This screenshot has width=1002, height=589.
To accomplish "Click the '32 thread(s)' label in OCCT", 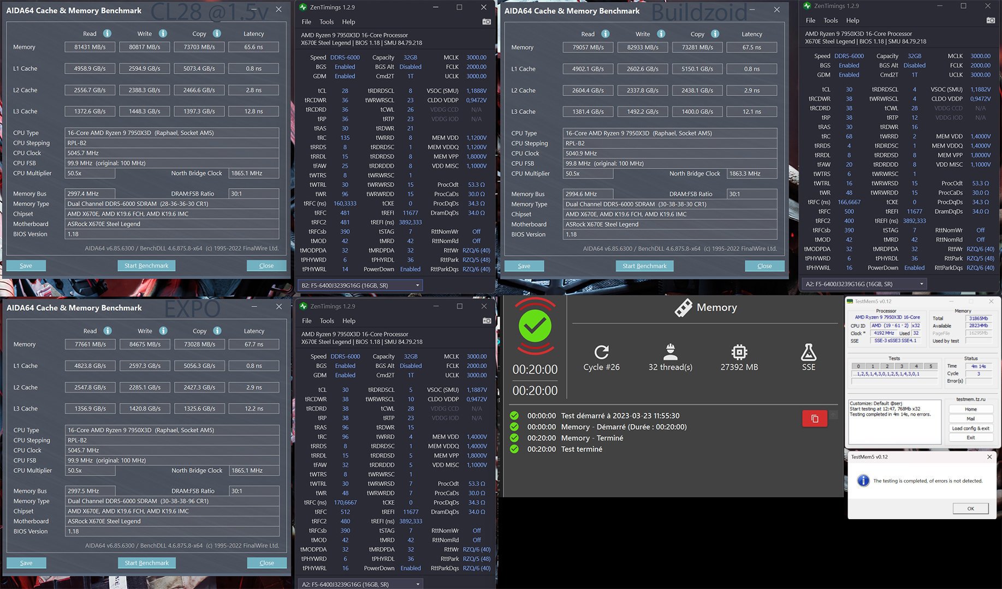I will [x=671, y=367].
